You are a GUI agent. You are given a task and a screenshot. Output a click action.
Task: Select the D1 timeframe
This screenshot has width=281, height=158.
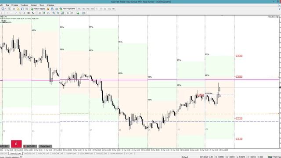105,9
